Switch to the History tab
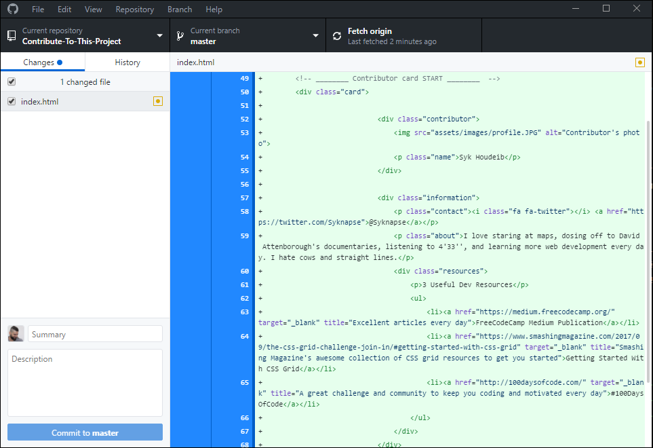The image size is (653, 448). tap(127, 62)
